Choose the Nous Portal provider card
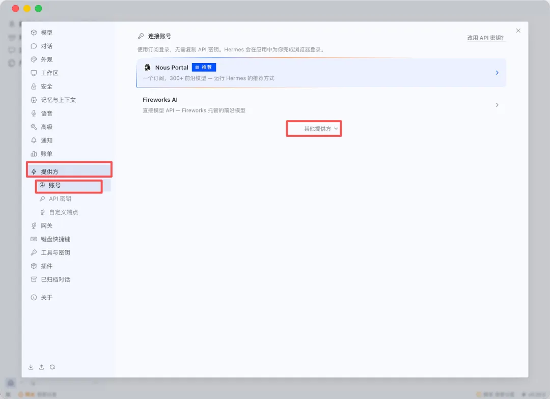Viewport: 550px width, 399px height. click(x=321, y=73)
